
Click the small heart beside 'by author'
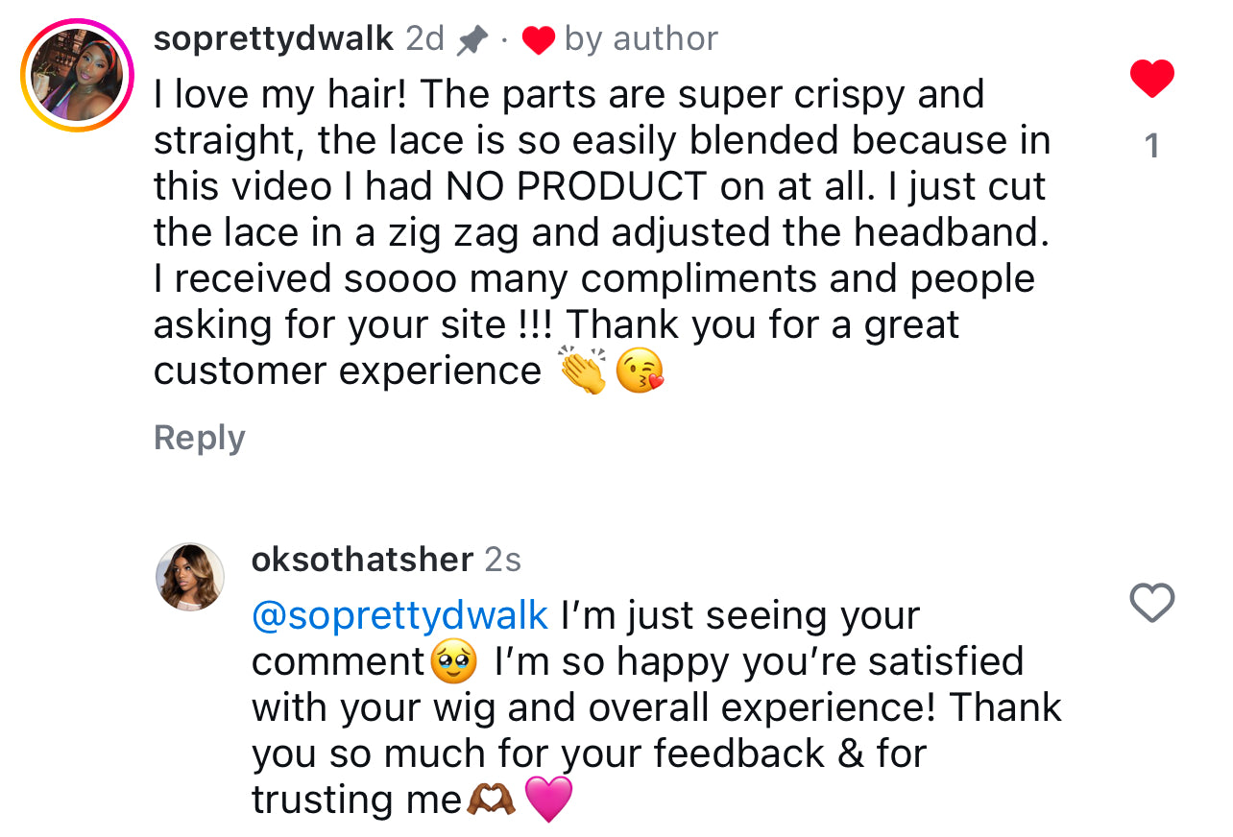tap(539, 40)
